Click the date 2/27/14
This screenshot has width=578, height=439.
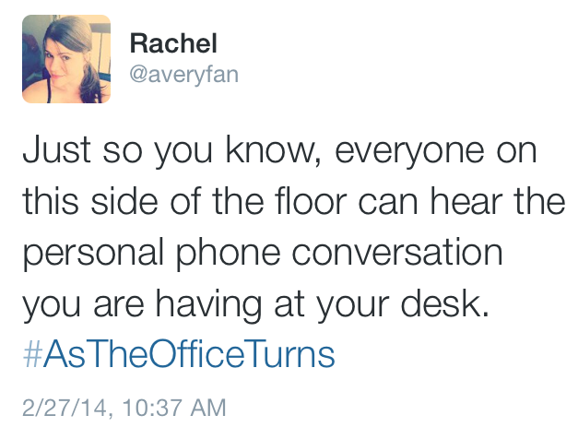65,408
